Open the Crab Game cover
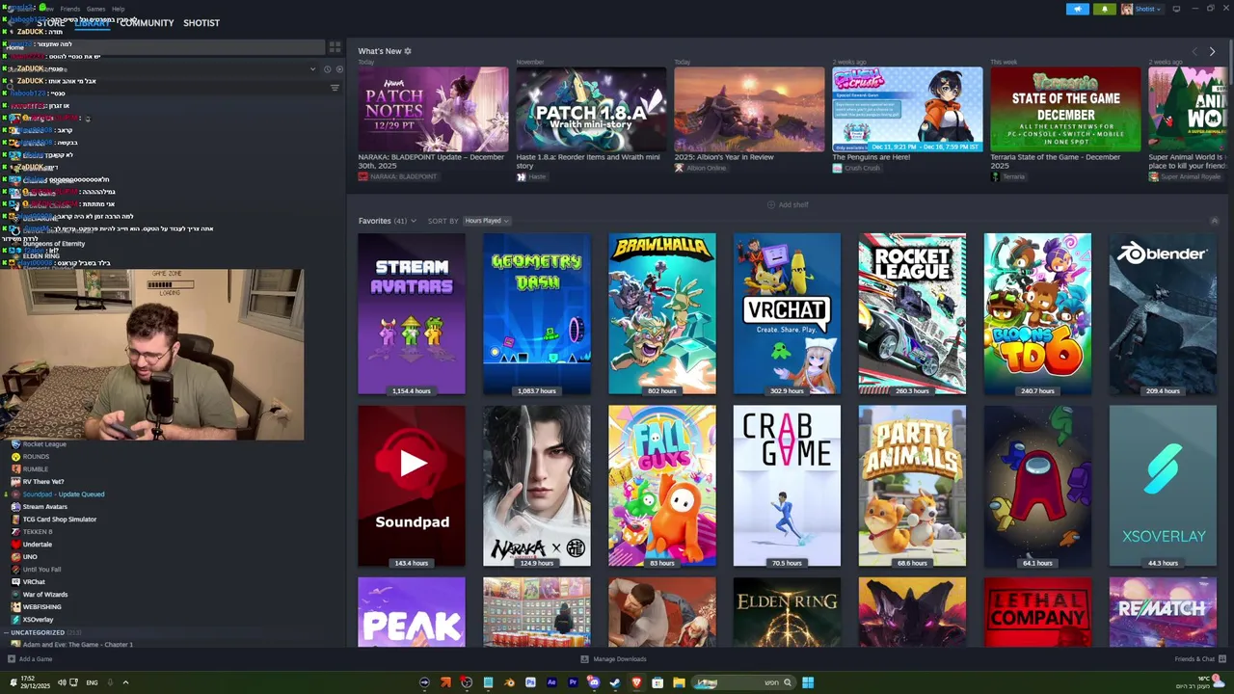The height and width of the screenshot is (694, 1234). click(787, 486)
